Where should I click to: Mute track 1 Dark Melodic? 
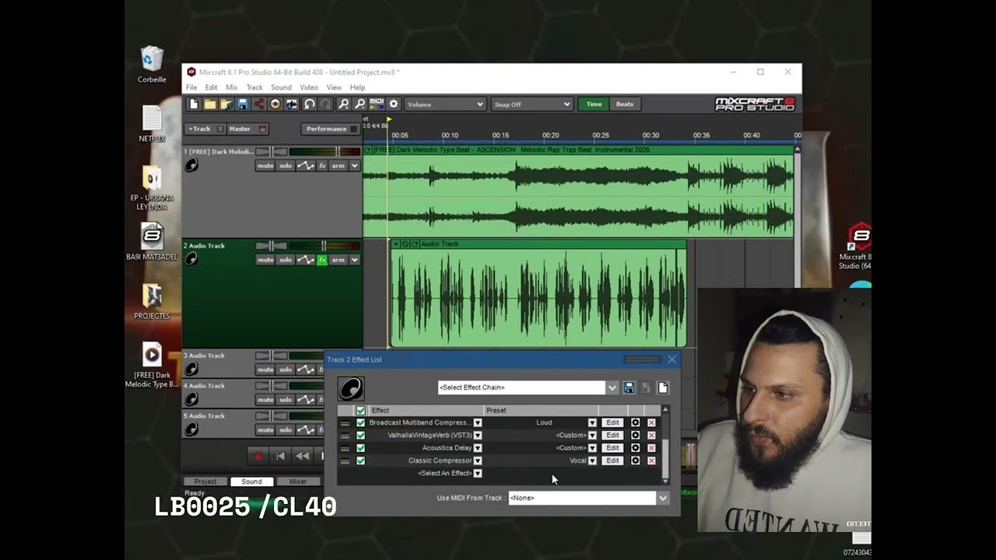click(265, 166)
